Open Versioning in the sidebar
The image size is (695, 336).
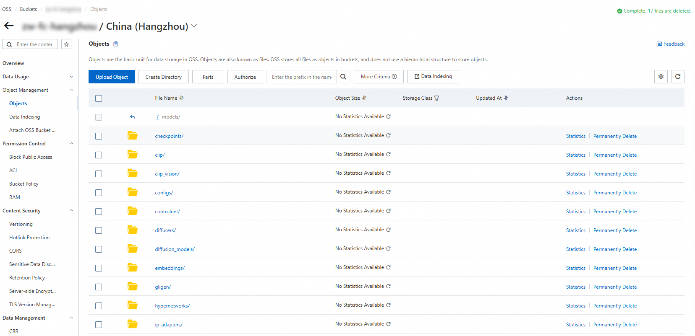[x=21, y=224]
